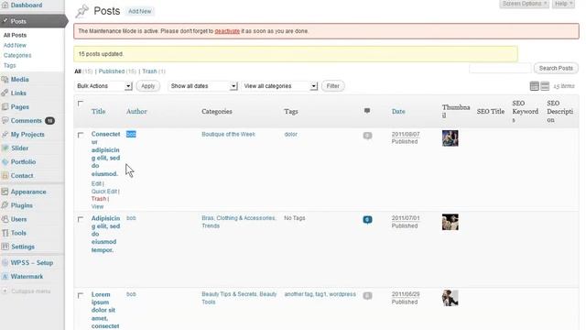Screen dimensions: 586x330
Task: Click the Comments menu icon
Action: [5, 120]
